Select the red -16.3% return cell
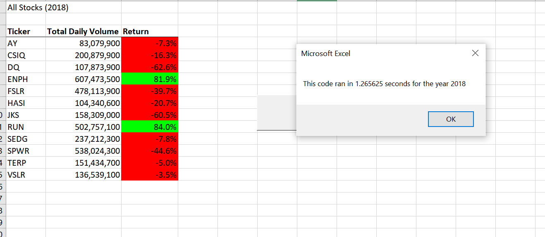 (150, 55)
